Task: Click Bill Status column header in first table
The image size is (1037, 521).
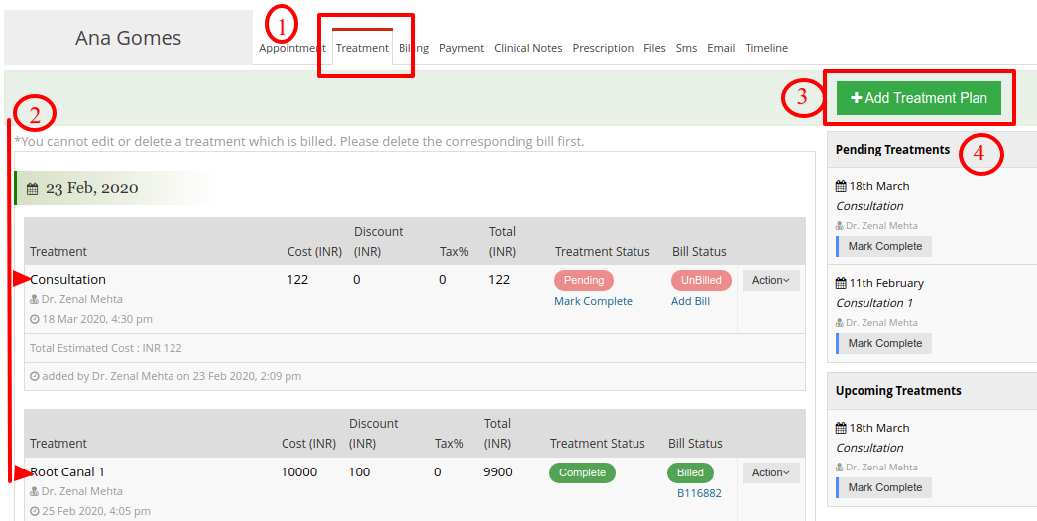Action: pos(699,252)
